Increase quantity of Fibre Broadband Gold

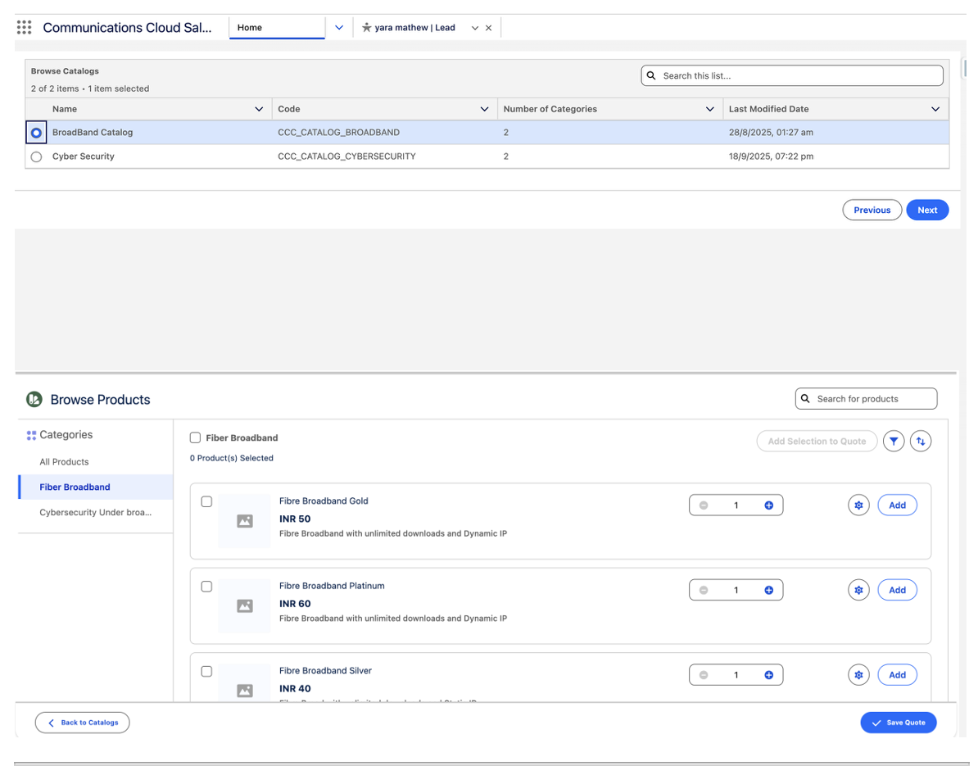(768, 505)
